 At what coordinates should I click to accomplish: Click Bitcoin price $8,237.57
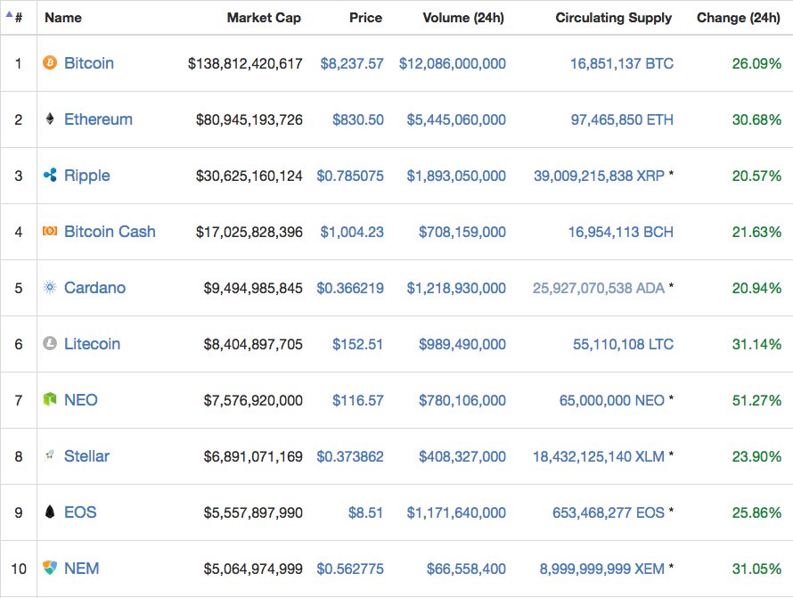pos(352,64)
